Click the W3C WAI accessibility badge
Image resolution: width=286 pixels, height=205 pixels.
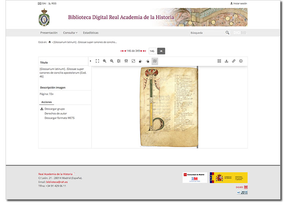242,193
